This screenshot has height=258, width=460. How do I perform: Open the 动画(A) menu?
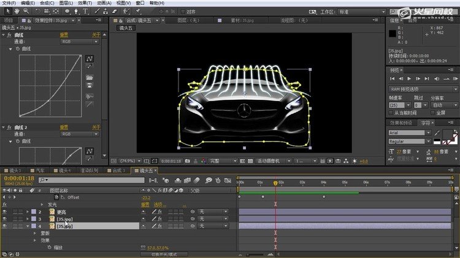tap(104, 3)
